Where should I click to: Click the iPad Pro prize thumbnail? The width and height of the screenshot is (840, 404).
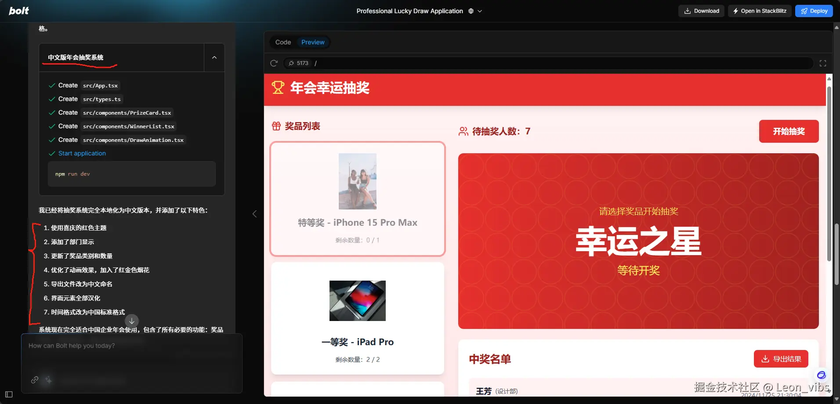357,300
